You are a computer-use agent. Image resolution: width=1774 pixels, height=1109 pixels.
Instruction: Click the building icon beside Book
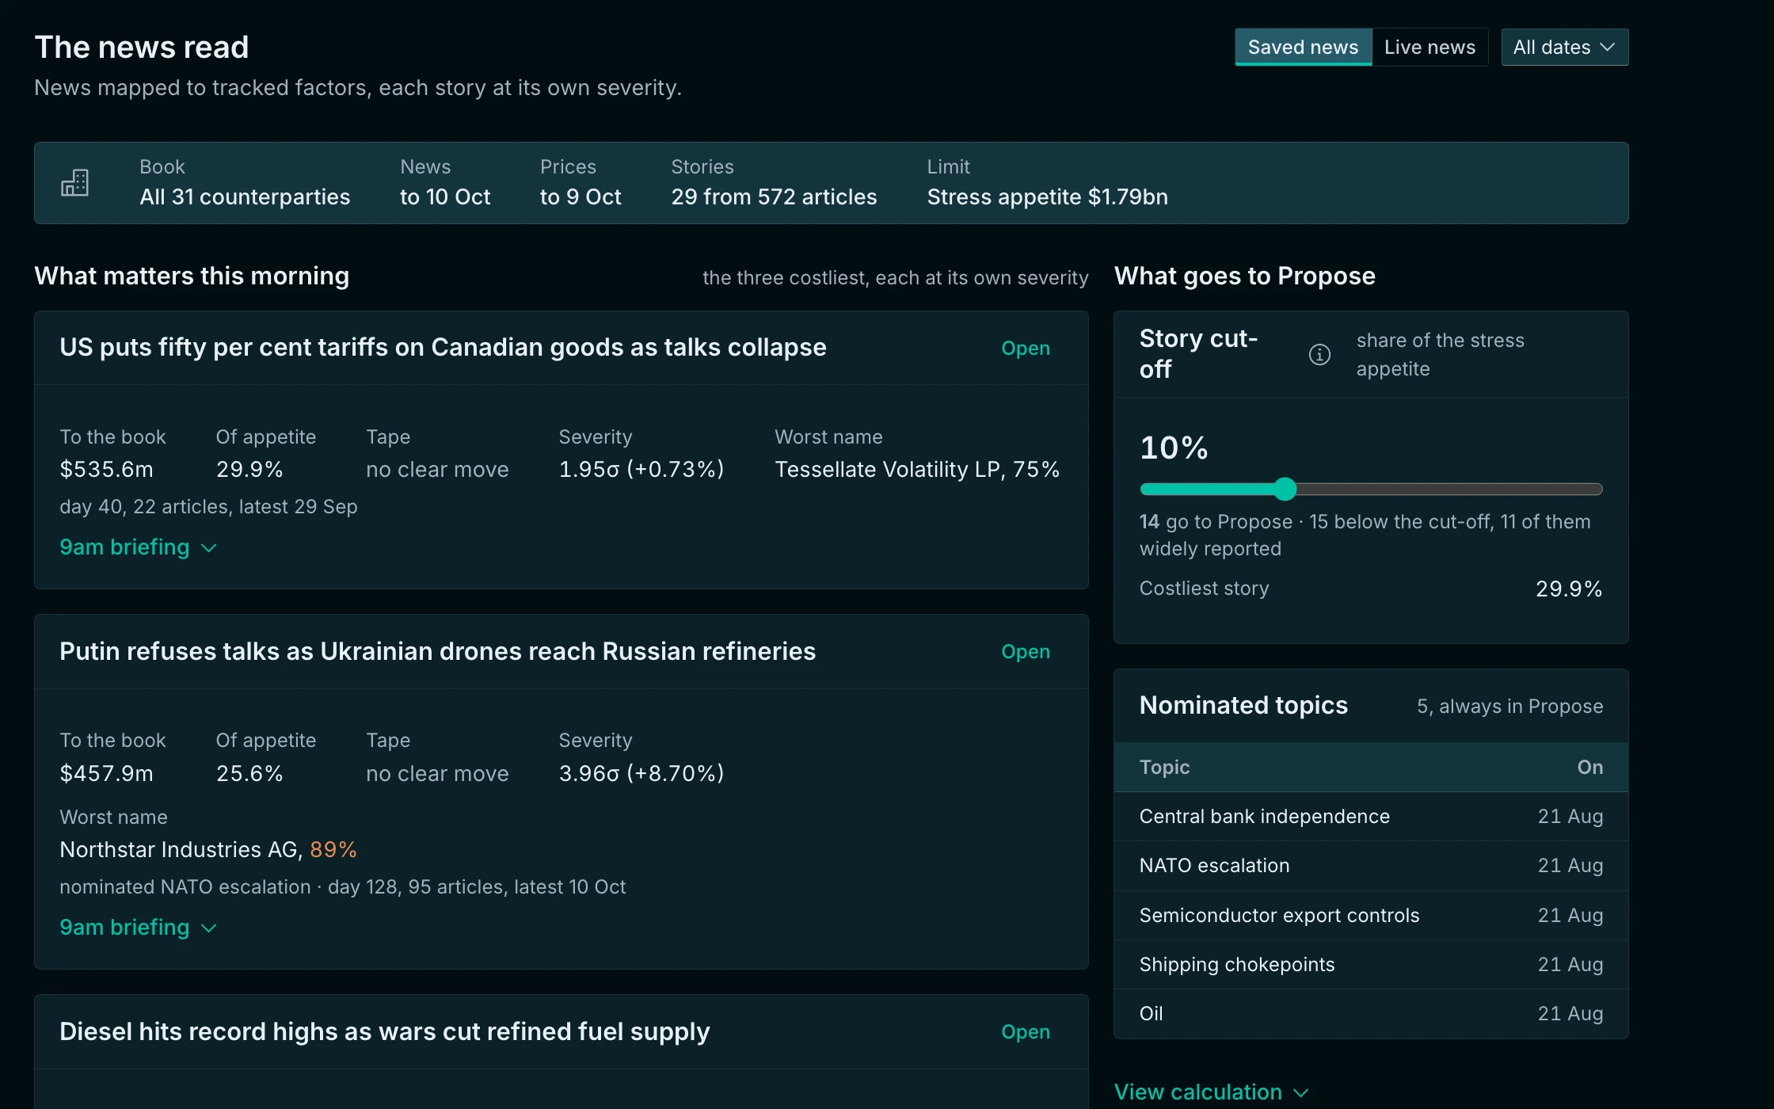(x=74, y=183)
